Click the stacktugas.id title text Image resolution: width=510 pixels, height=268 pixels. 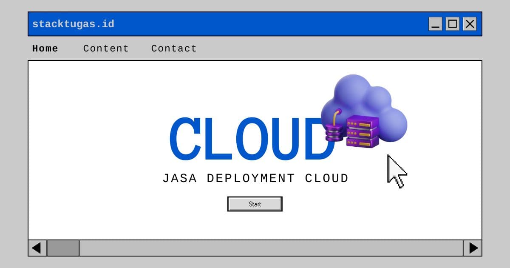73,24
